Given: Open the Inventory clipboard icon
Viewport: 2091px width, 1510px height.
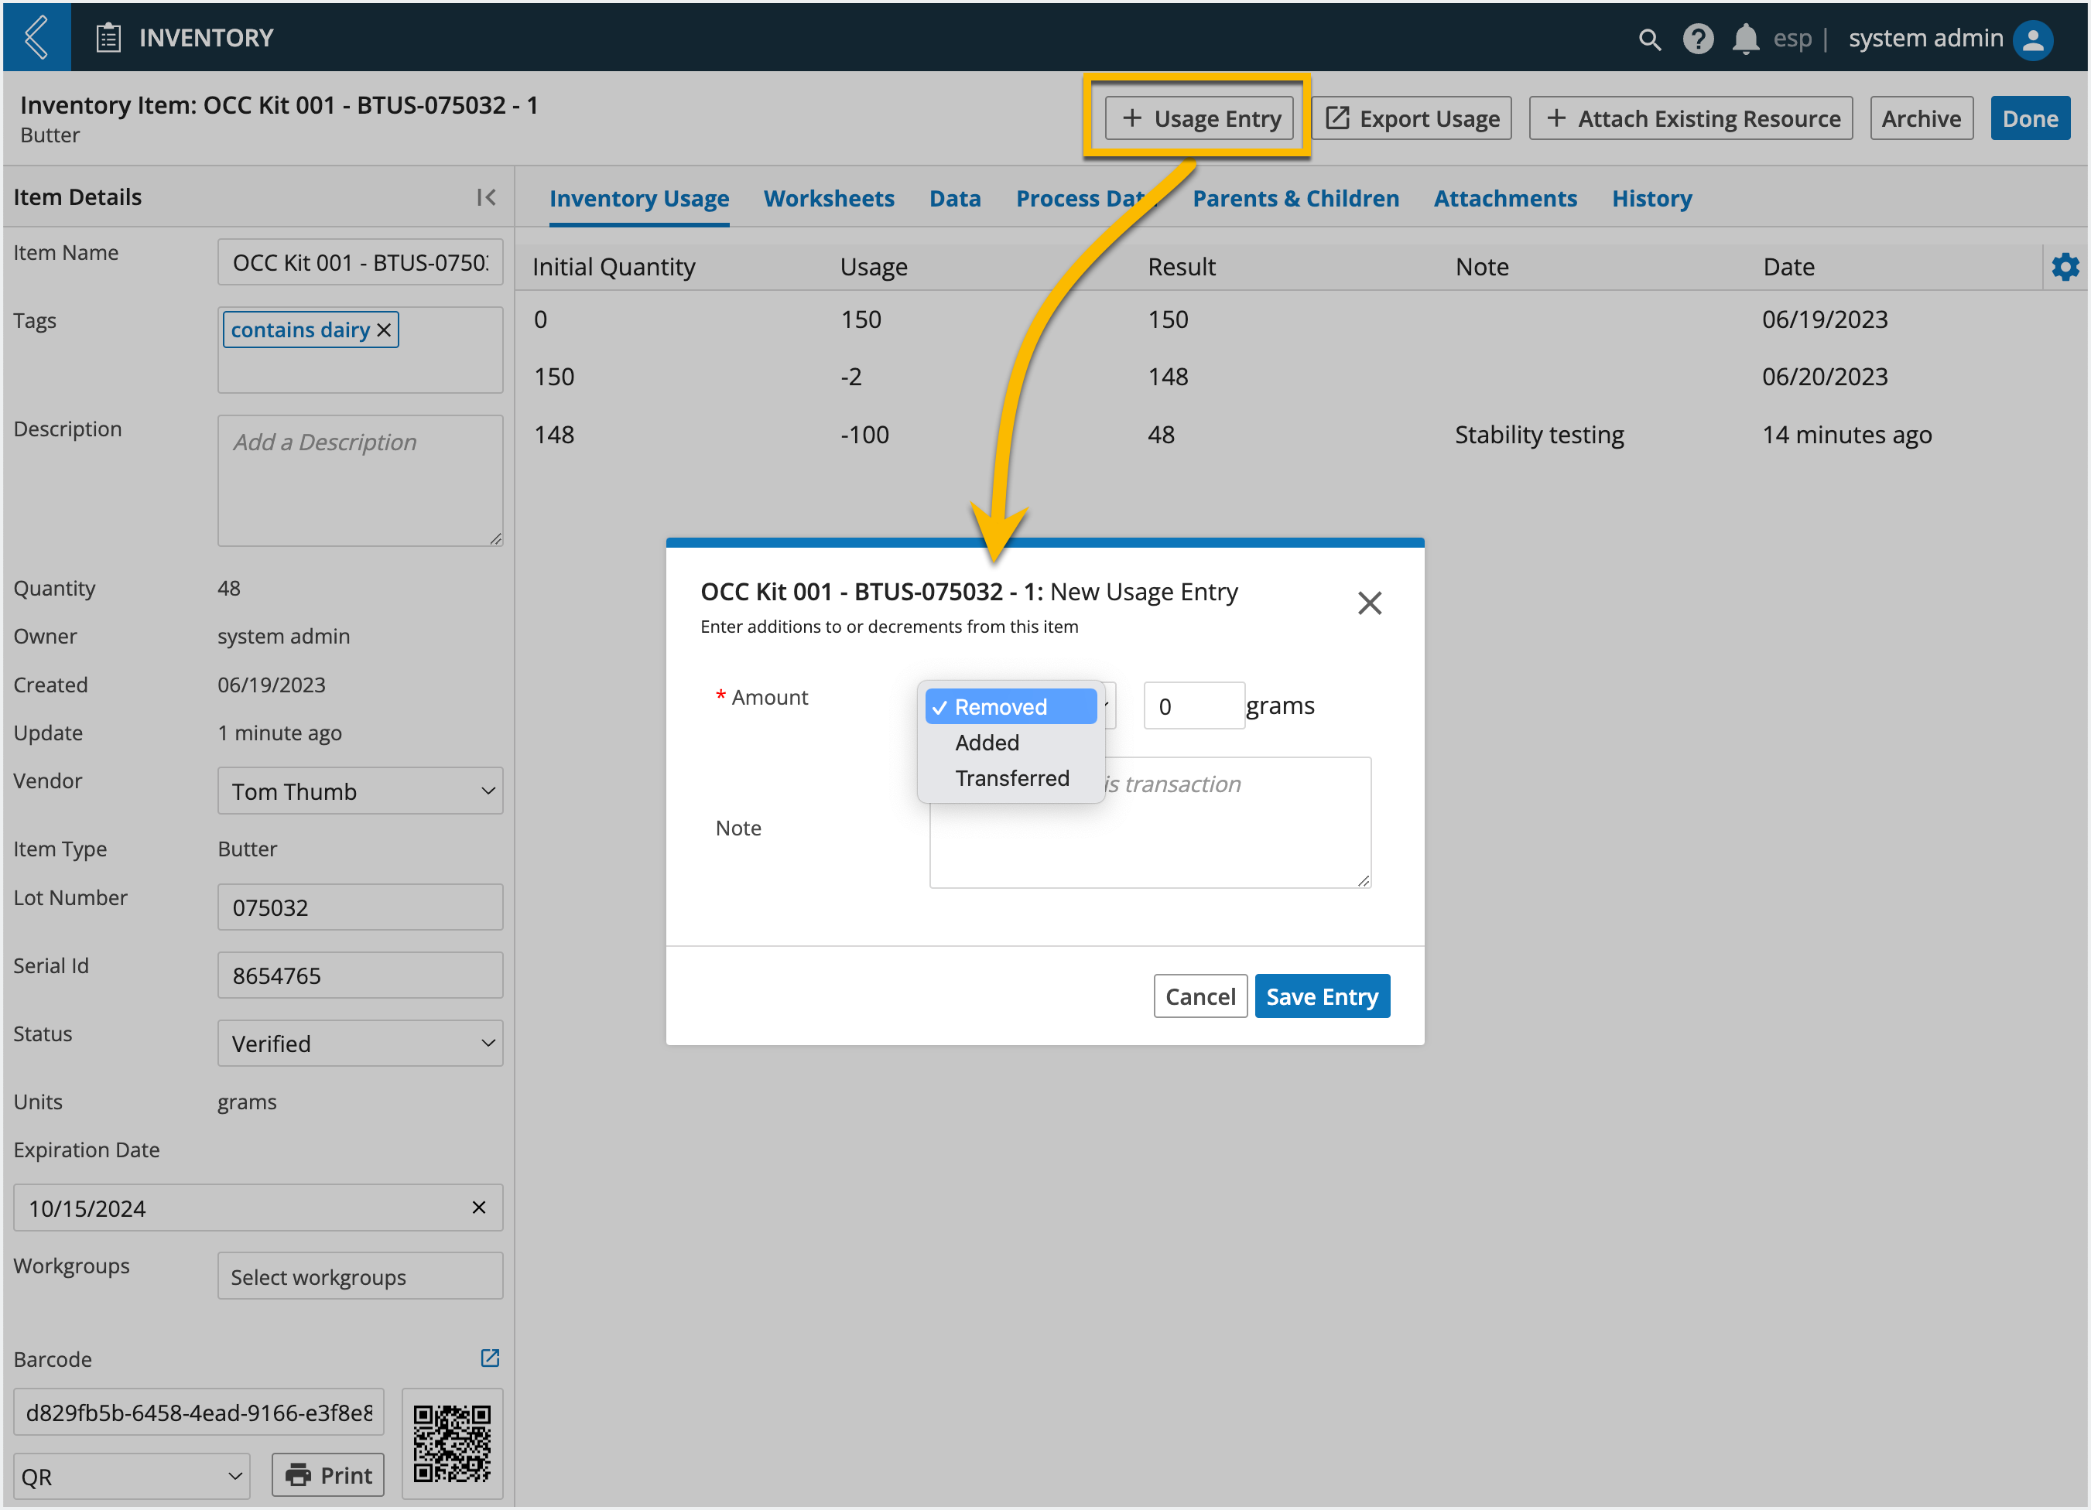Looking at the screenshot, I should click(x=109, y=38).
